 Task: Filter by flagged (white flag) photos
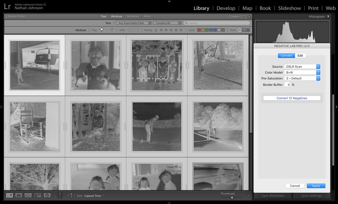[x=101, y=30]
